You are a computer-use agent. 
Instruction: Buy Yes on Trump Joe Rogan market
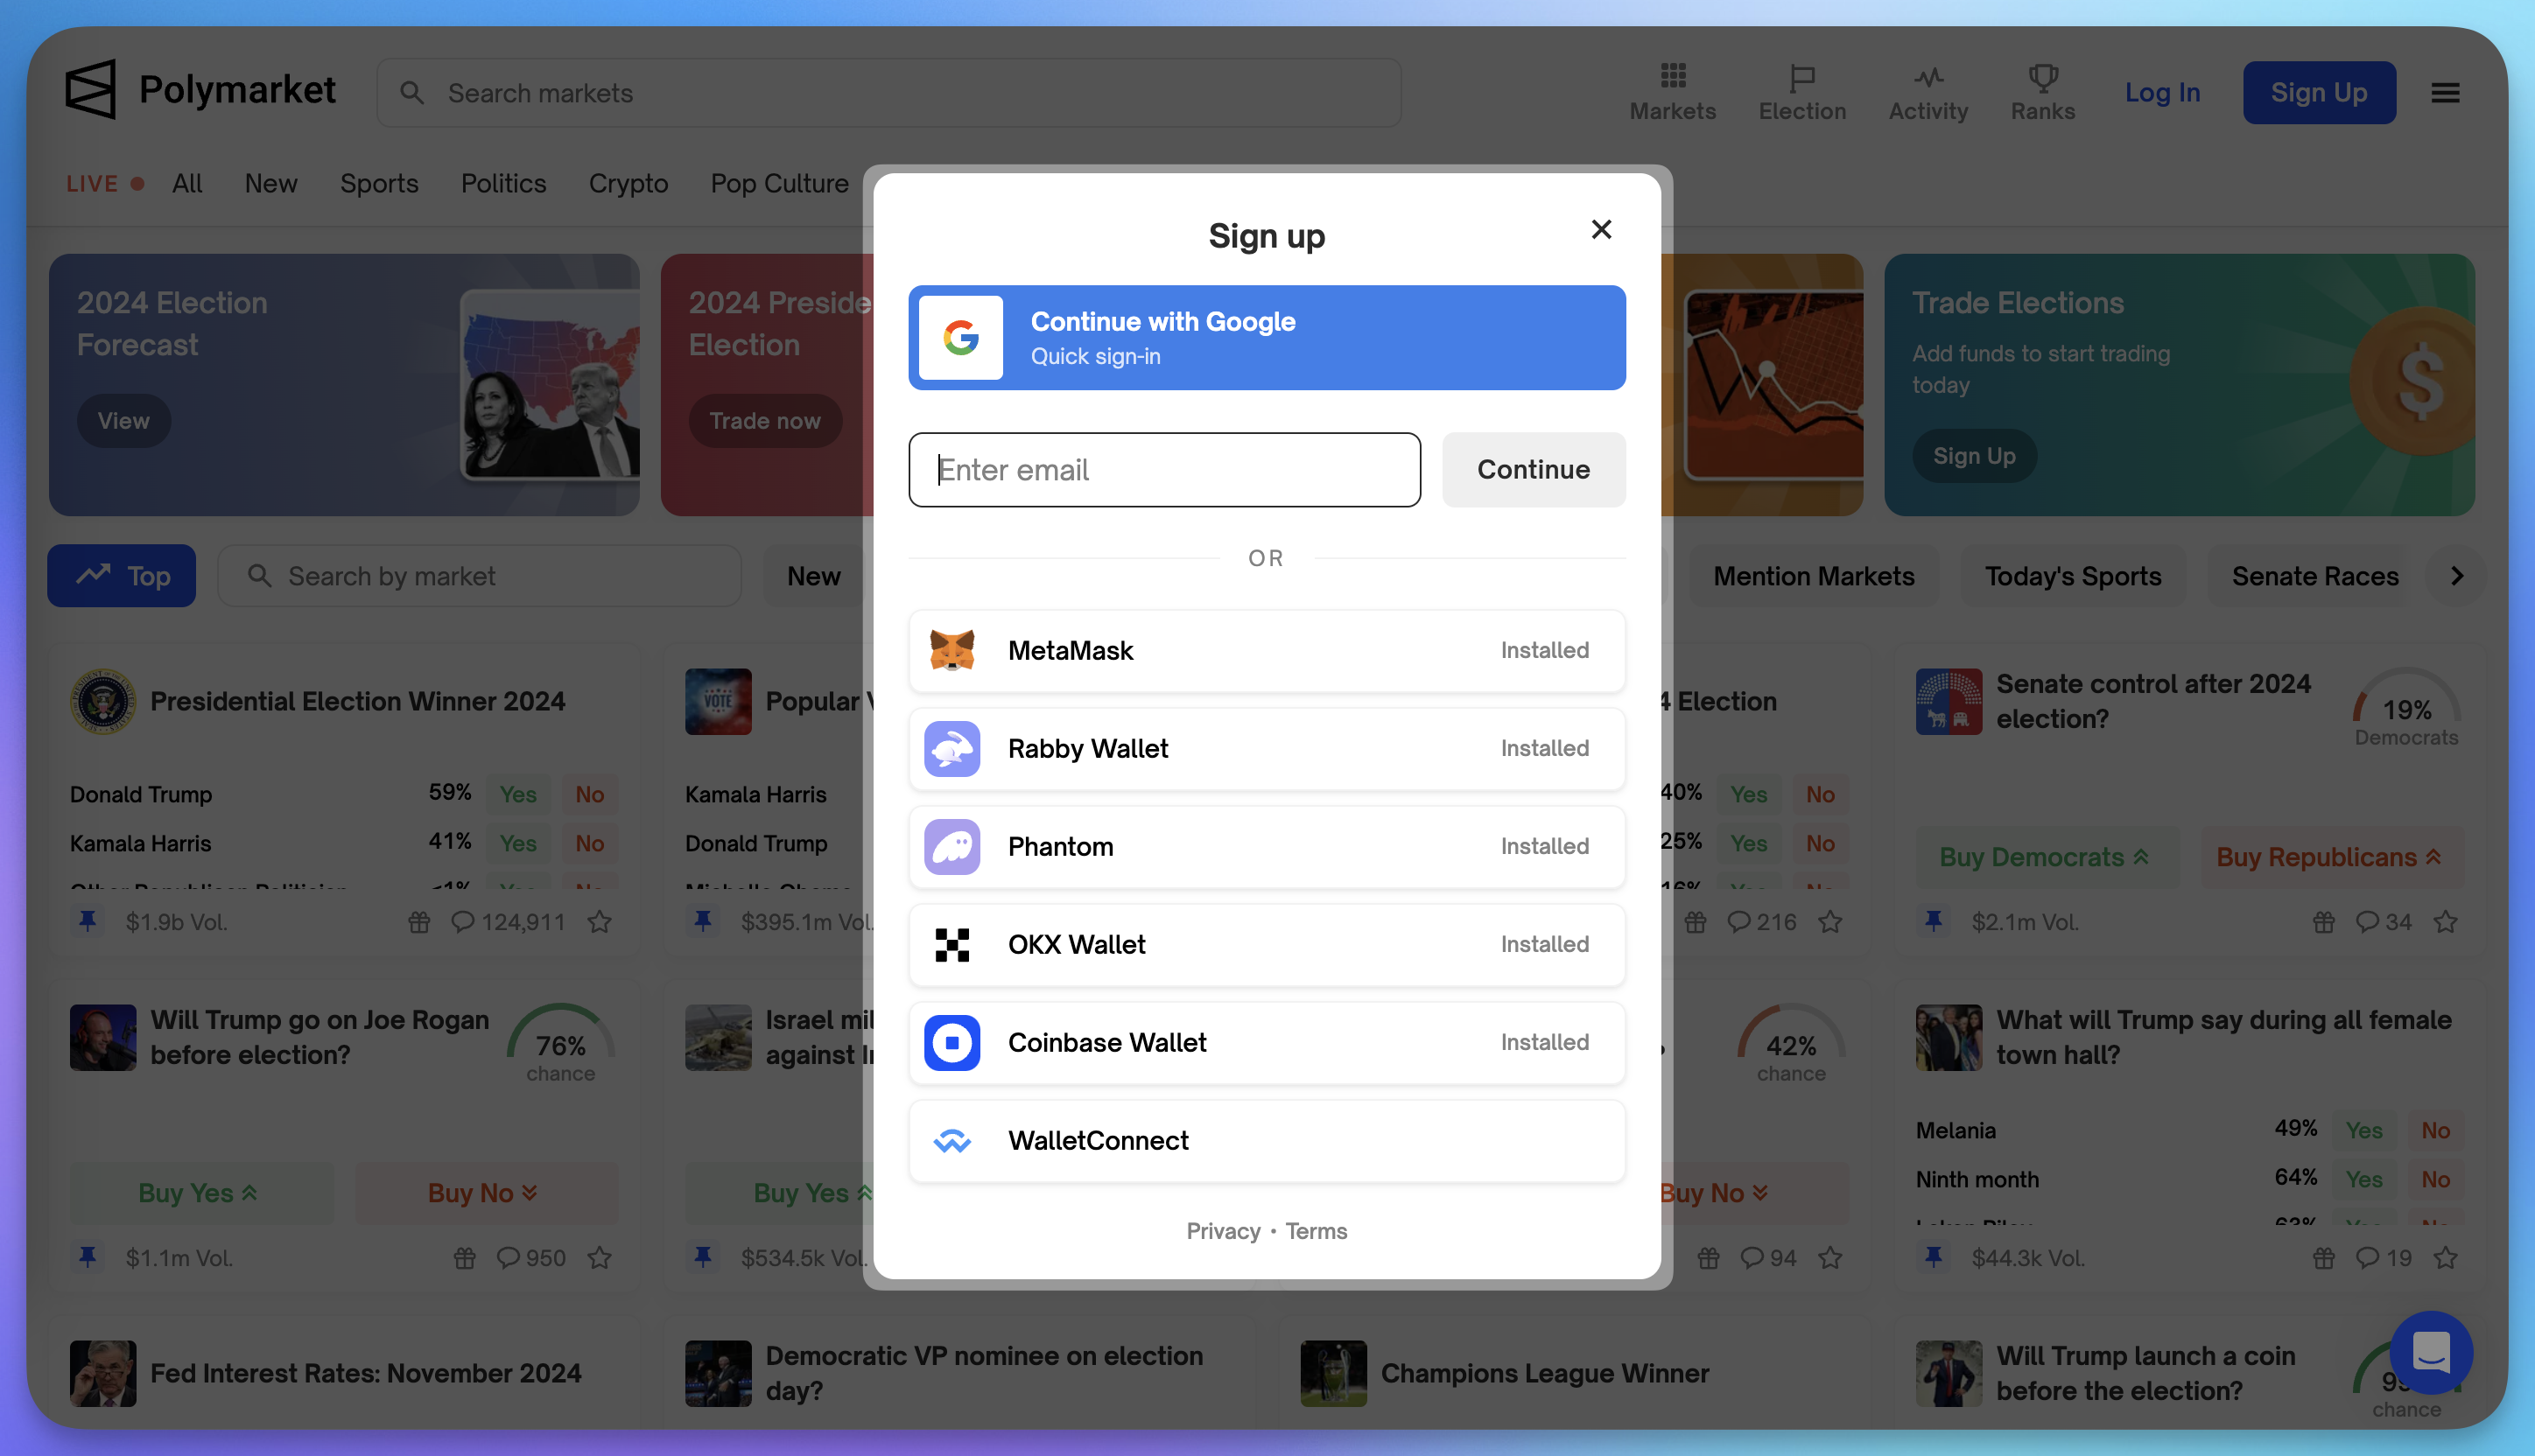pyautogui.click(x=201, y=1193)
